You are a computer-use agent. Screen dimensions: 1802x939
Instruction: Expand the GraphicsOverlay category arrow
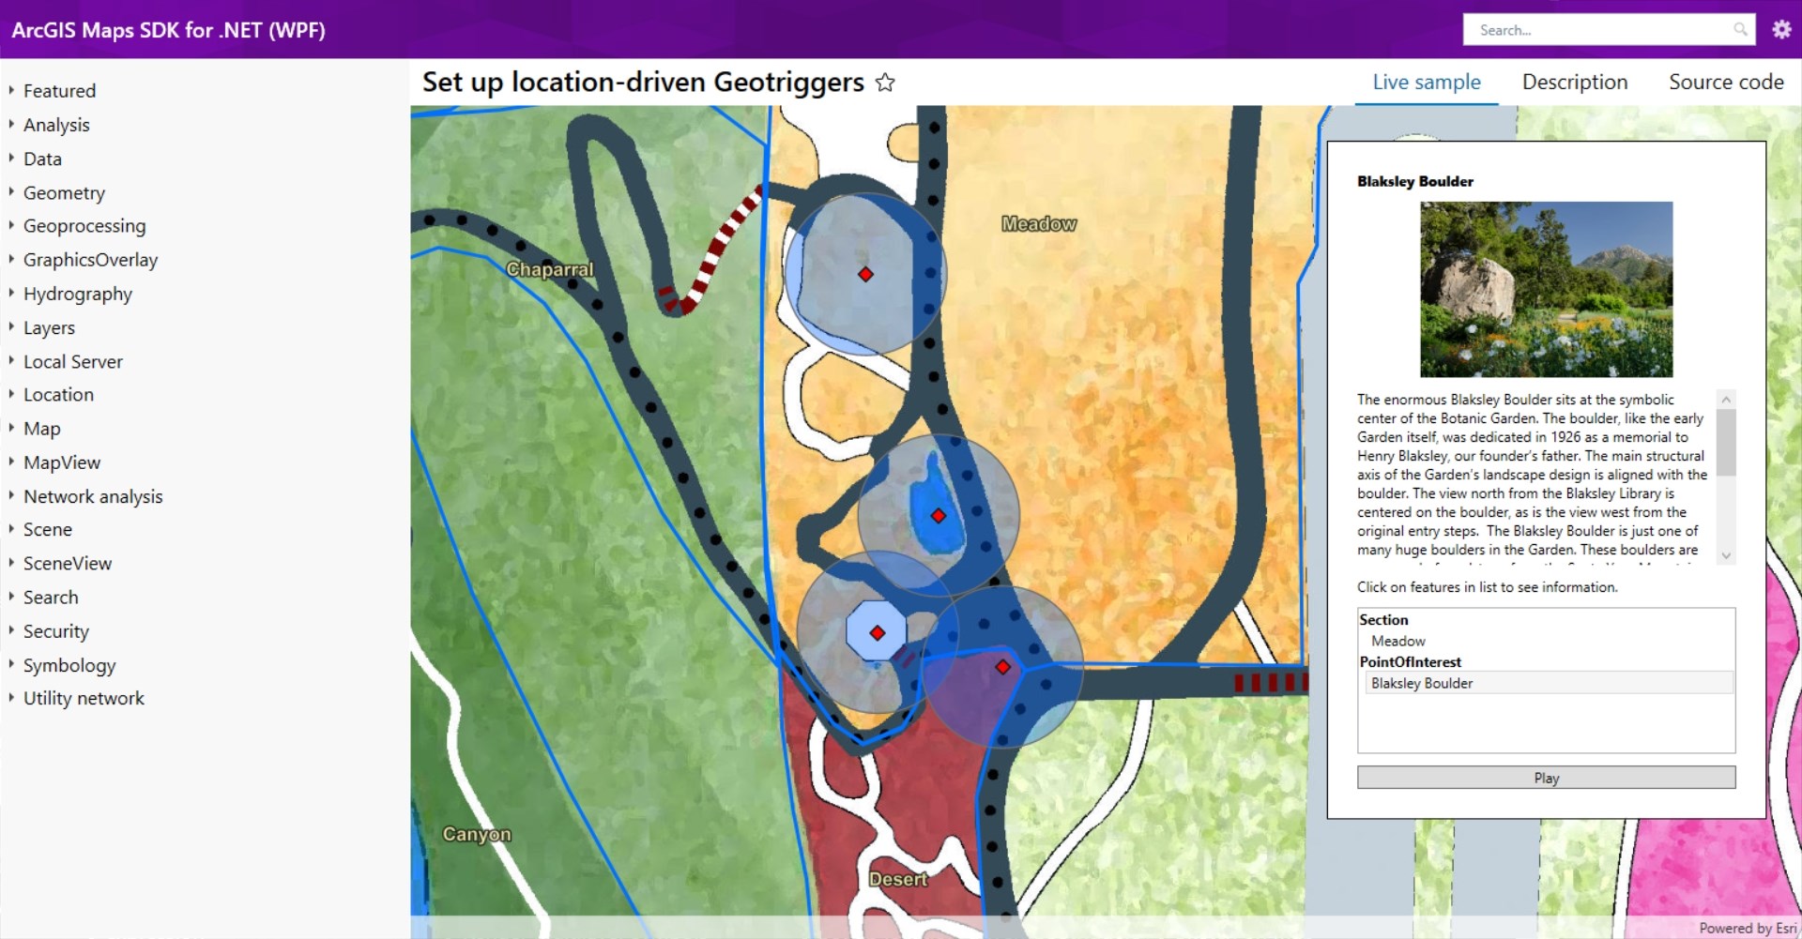[11, 259]
